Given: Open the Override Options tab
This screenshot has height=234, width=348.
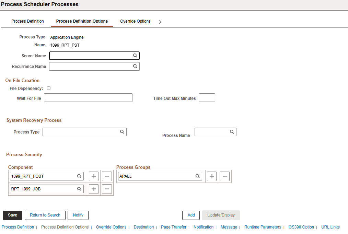Looking at the screenshot, I should (x=135, y=21).
